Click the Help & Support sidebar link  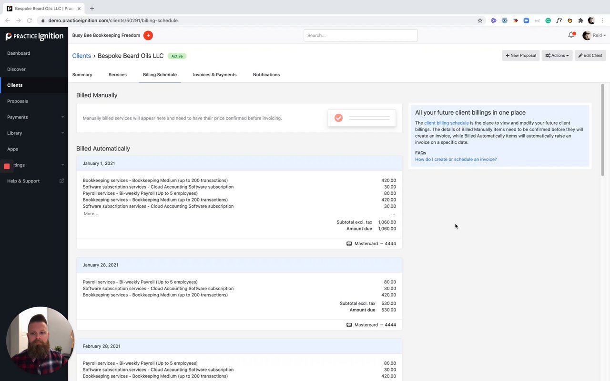point(23,181)
